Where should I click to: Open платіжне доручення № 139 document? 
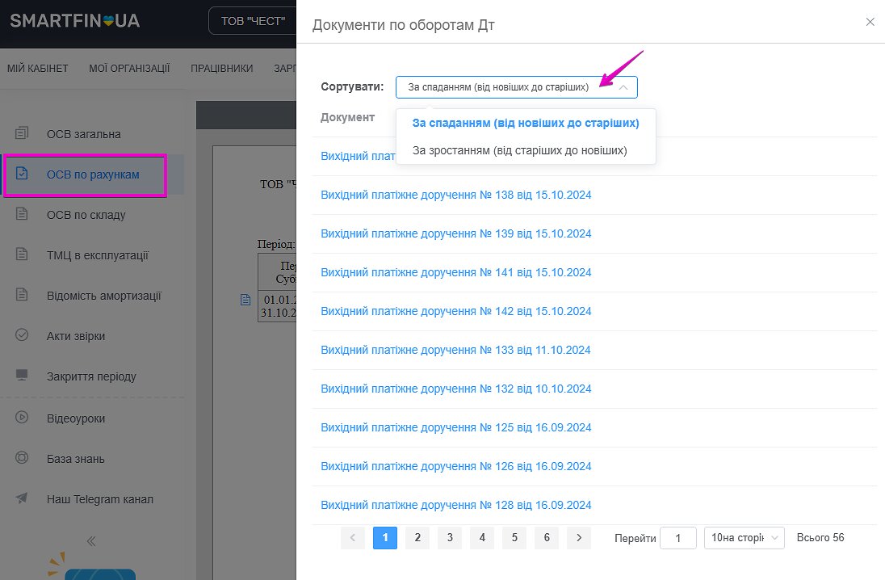click(456, 233)
